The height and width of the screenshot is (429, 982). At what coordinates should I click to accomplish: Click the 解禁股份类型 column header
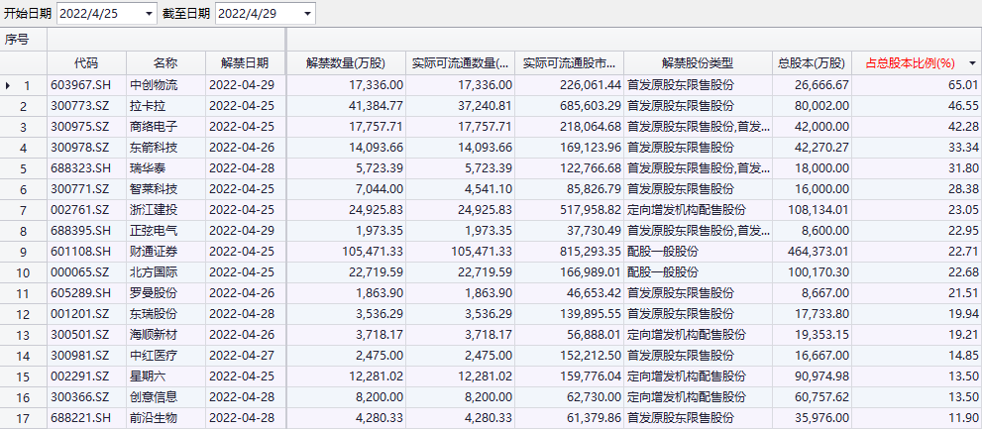coord(698,63)
